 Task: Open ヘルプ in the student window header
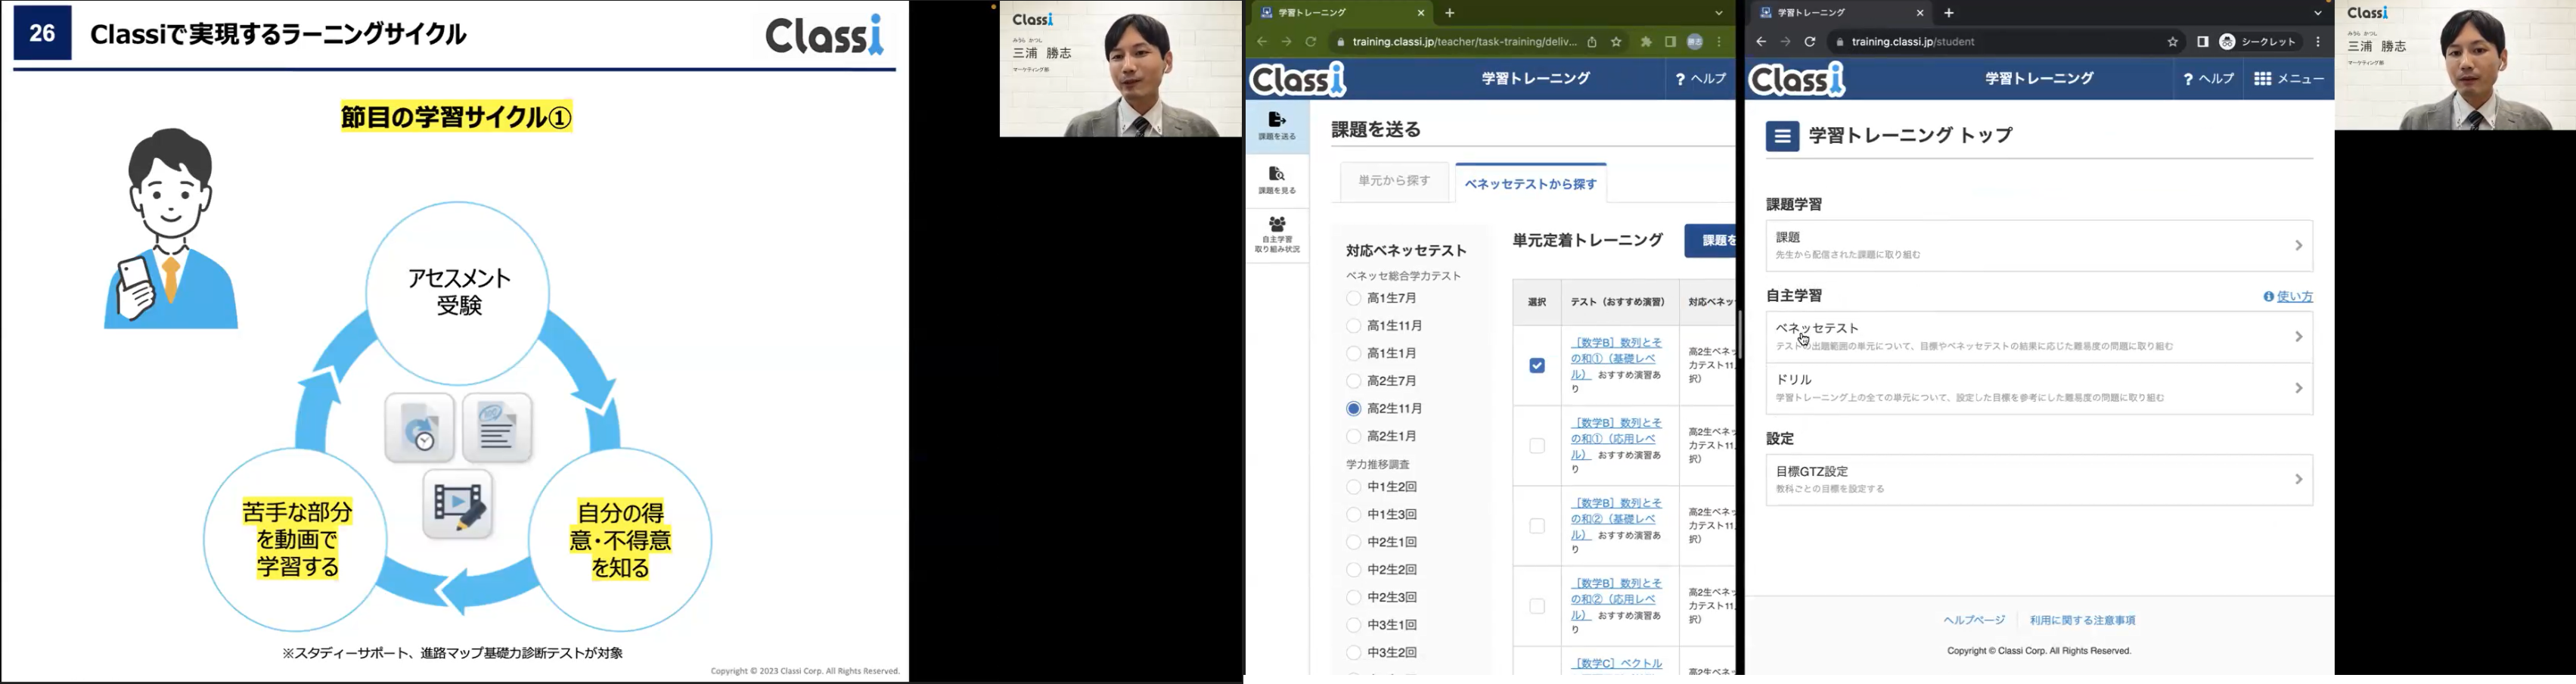pos(2208,79)
